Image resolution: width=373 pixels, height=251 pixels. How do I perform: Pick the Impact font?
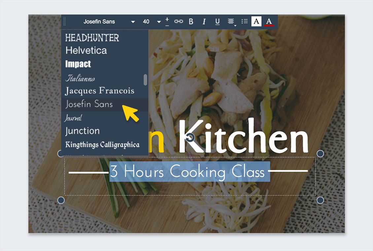pyautogui.click(x=78, y=64)
